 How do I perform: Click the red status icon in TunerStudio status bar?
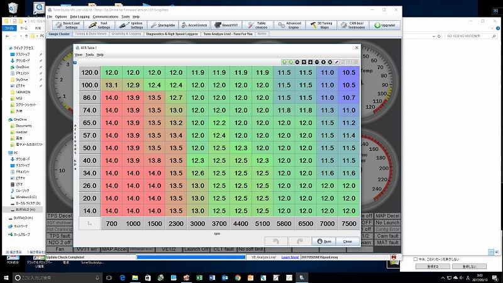pyautogui.click(x=394, y=257)
